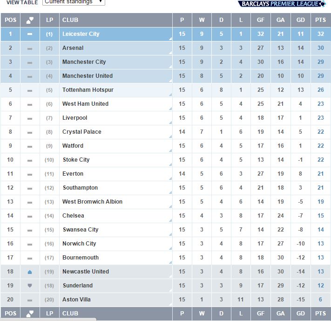331x321 pixels.
Task: Expand Chelsea's row corner triangle
Action: (170, 220)
